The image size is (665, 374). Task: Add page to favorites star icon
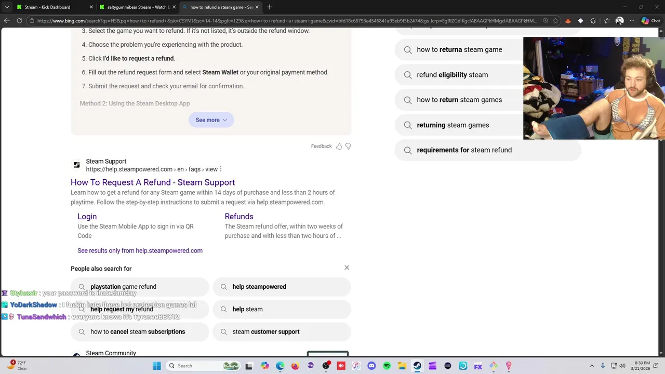[555, 21]
